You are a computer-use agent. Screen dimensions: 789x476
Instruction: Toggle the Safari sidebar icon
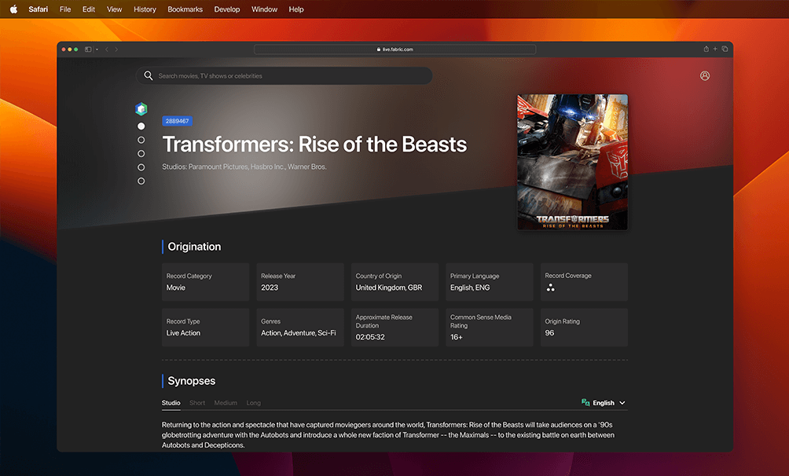pyautogui.click(x=88, y=49)
